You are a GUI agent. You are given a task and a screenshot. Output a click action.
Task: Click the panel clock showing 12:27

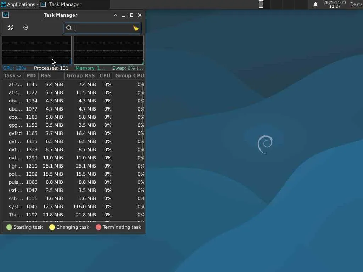pos(335,4)
